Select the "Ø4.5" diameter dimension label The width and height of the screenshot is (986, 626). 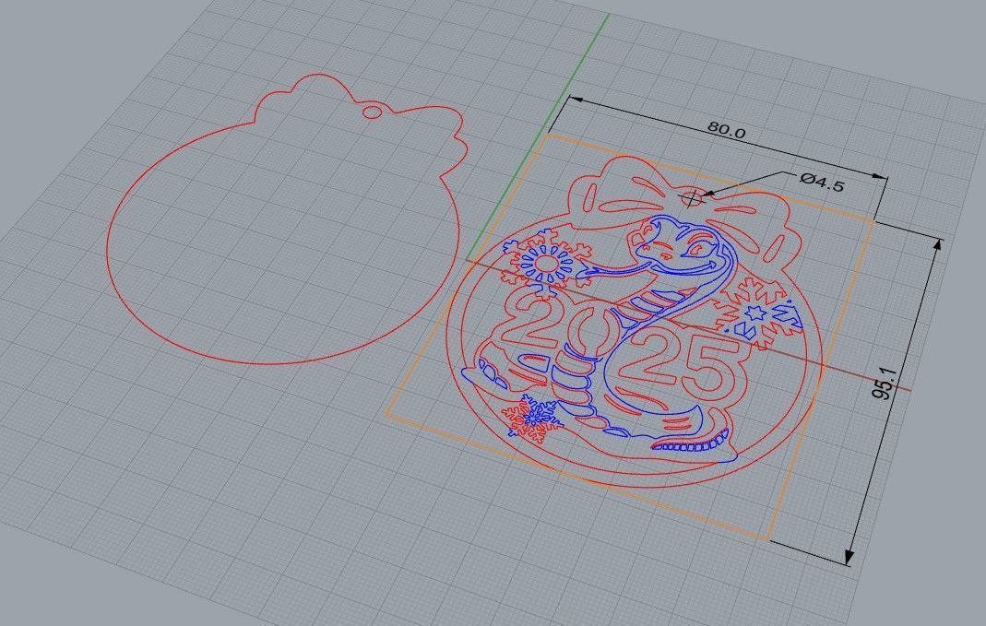823,182
